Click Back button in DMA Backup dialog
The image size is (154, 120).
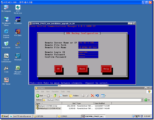[82, 69]
